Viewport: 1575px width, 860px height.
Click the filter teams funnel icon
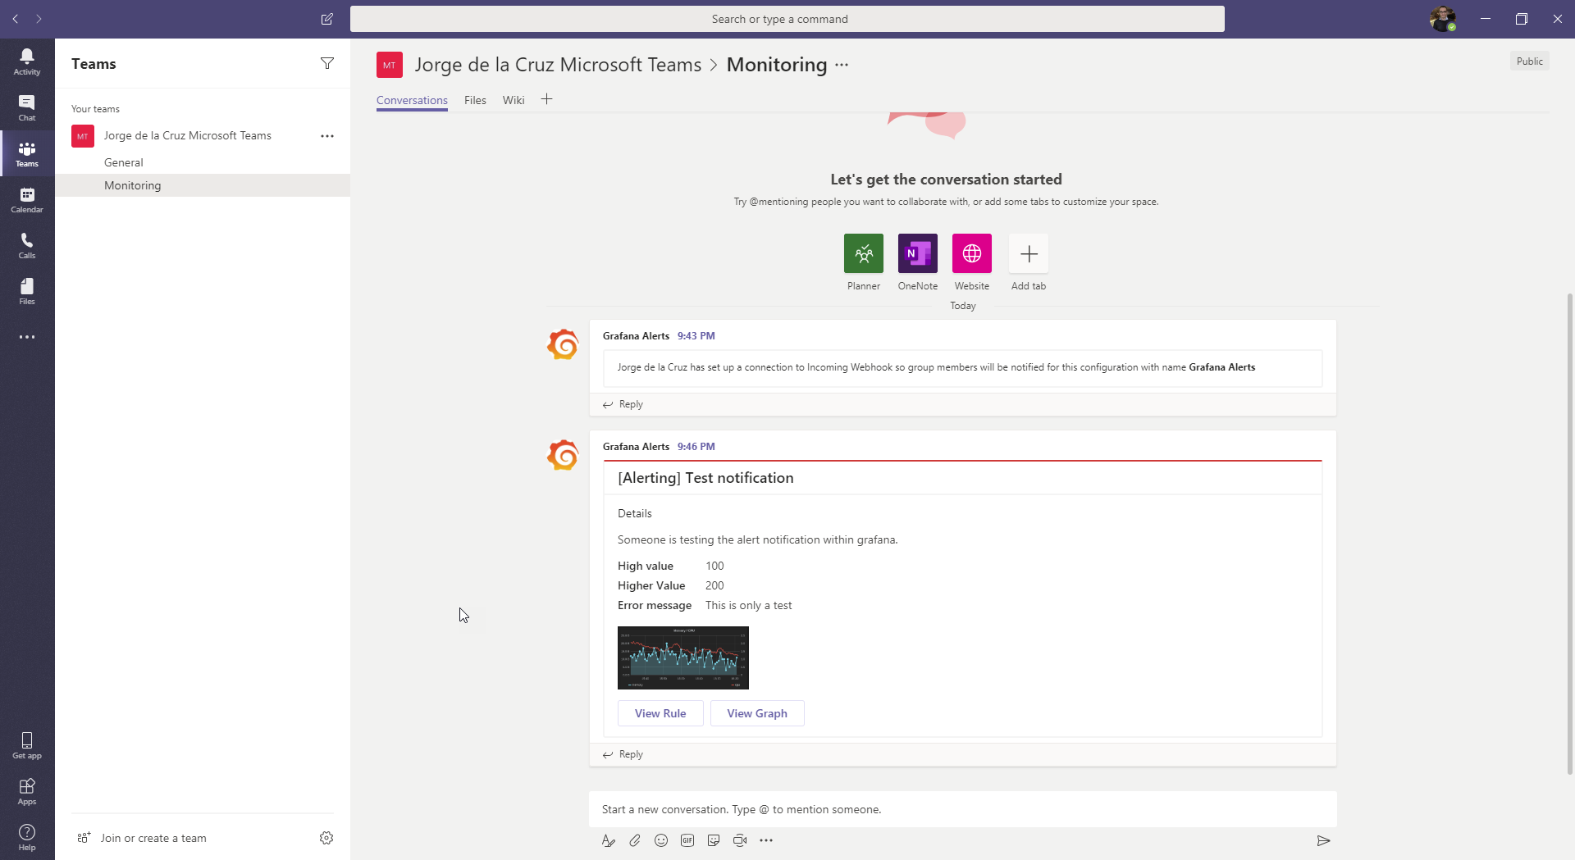click(327, 63)
